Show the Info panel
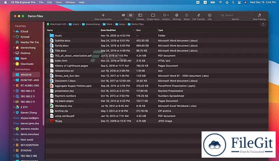This screenshot has width=279, height=161. [x=210, y=15]
